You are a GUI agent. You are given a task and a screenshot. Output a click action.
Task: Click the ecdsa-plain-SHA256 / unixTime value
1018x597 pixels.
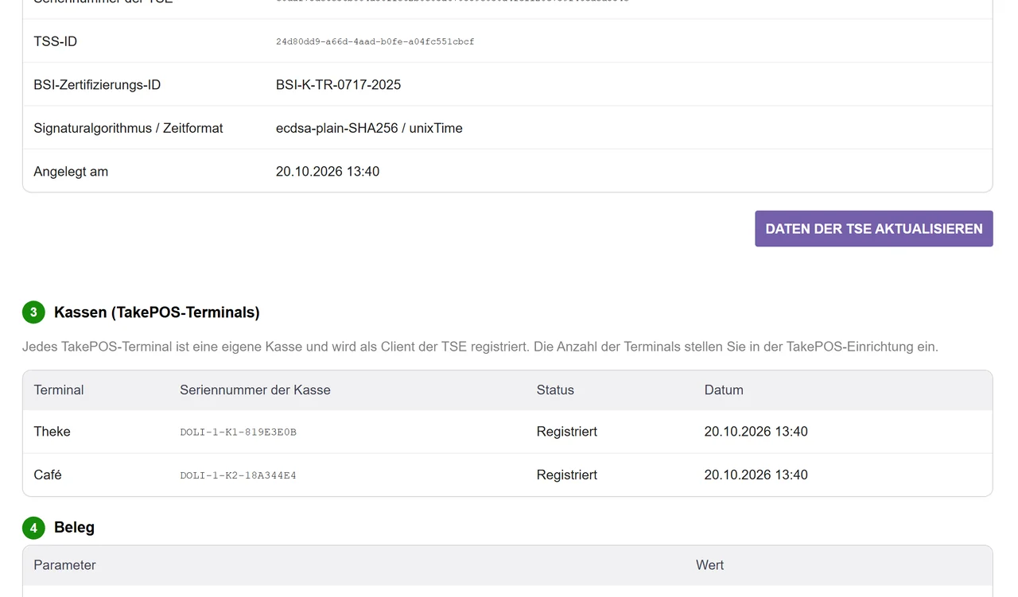pos(369,128)
